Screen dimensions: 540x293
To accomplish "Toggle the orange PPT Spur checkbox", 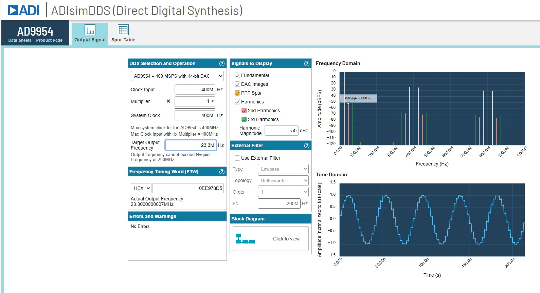I will (237, 93).
